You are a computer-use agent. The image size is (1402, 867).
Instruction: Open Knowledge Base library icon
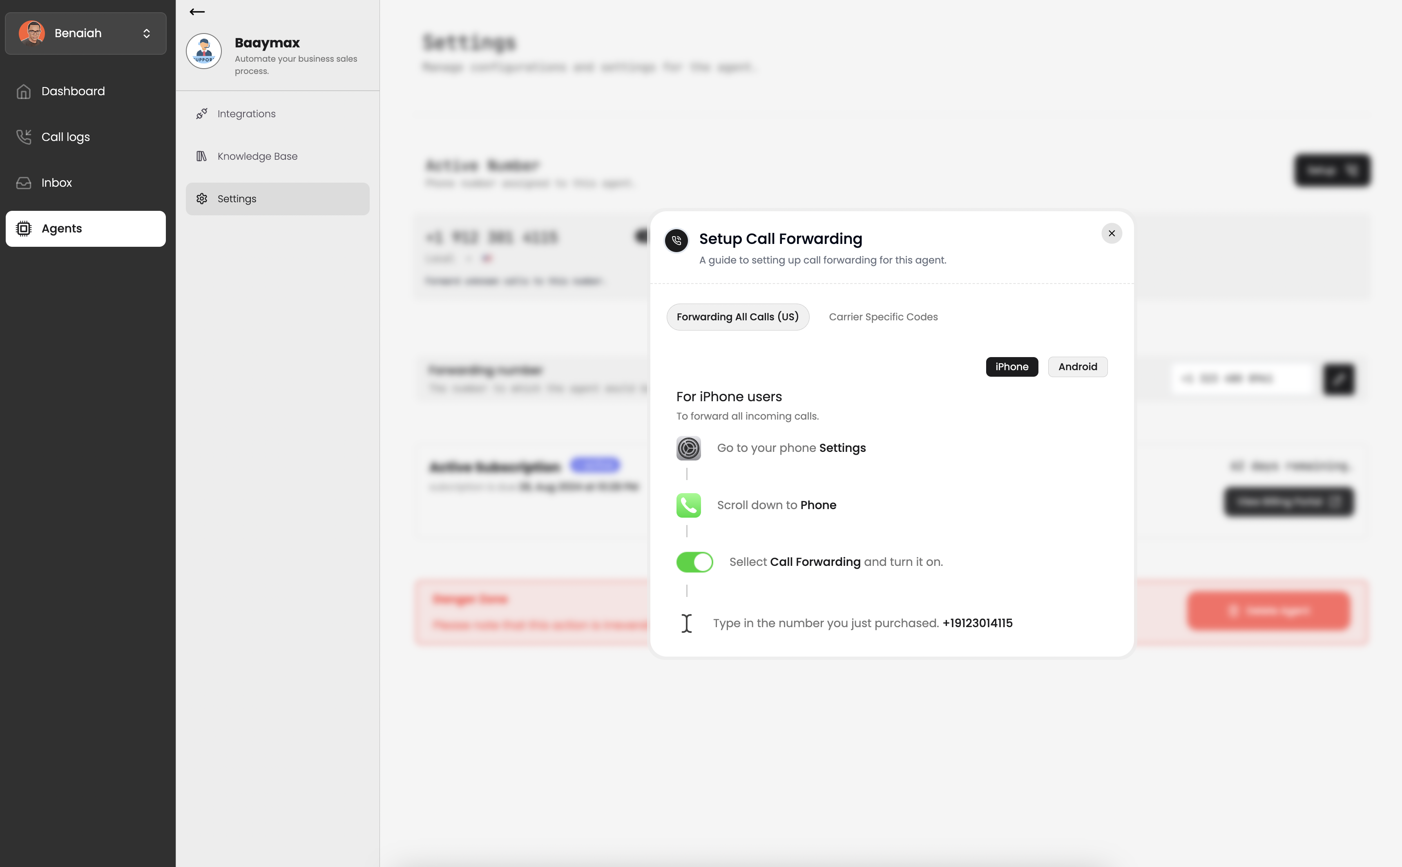pyautogui.click(x=202, y=156)
